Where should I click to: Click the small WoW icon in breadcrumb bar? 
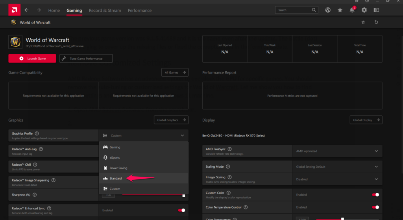(x=14, y=22)
